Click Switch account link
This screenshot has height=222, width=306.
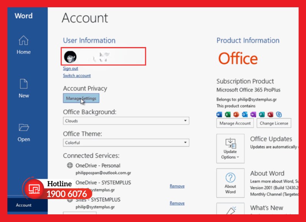[77, 75]
